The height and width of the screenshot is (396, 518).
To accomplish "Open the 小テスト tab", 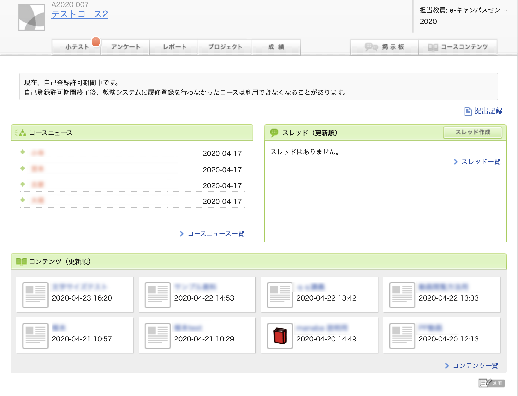I will click(x=77, y=47).
